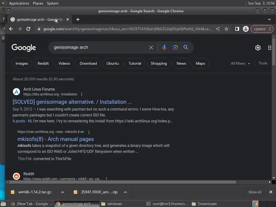Open the Chrome profile avatar menu
Screen dimensions: 276x207
246,29
